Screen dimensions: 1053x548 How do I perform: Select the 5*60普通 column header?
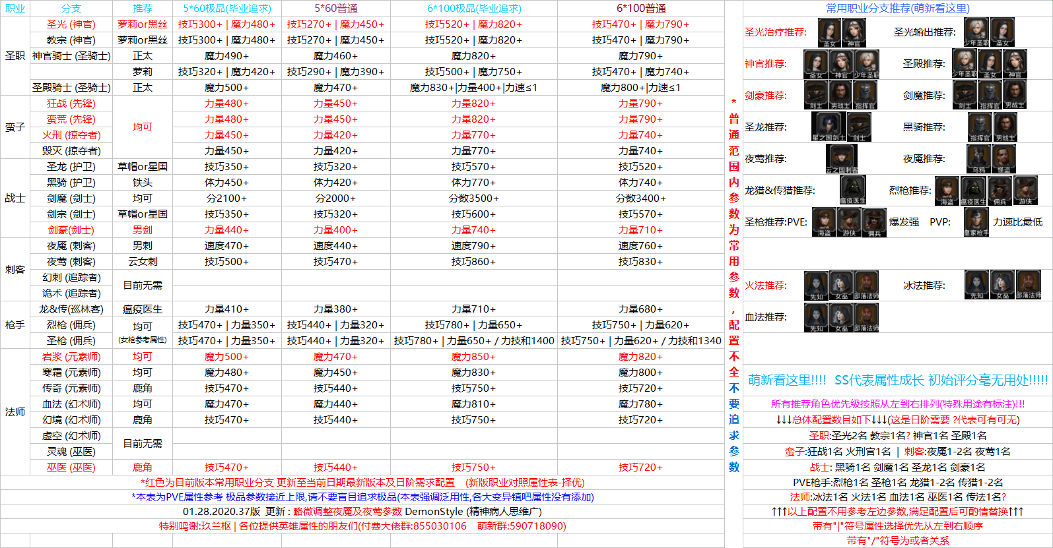click(336, 9)
